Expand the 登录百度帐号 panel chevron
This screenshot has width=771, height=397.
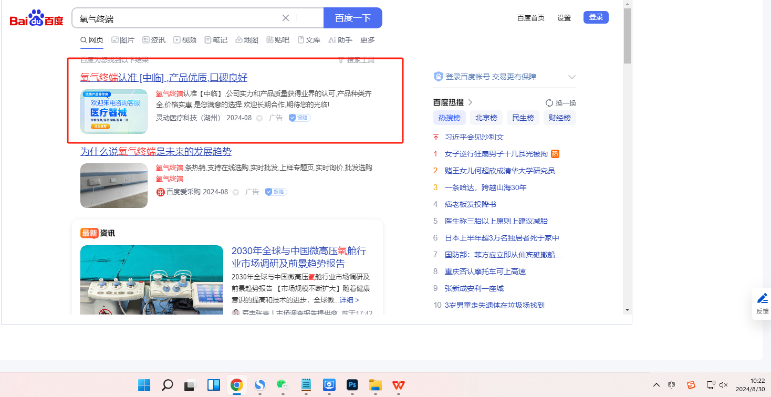click(572, 77)
